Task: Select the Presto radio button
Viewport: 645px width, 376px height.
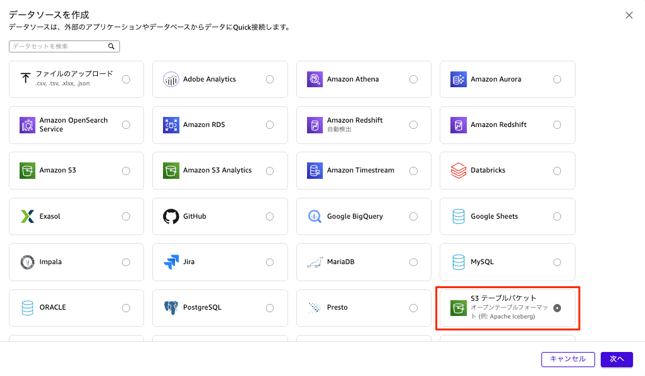Action: tap(413, 308)
